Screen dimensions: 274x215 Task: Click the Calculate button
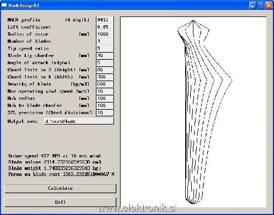(x=60, y=188)
